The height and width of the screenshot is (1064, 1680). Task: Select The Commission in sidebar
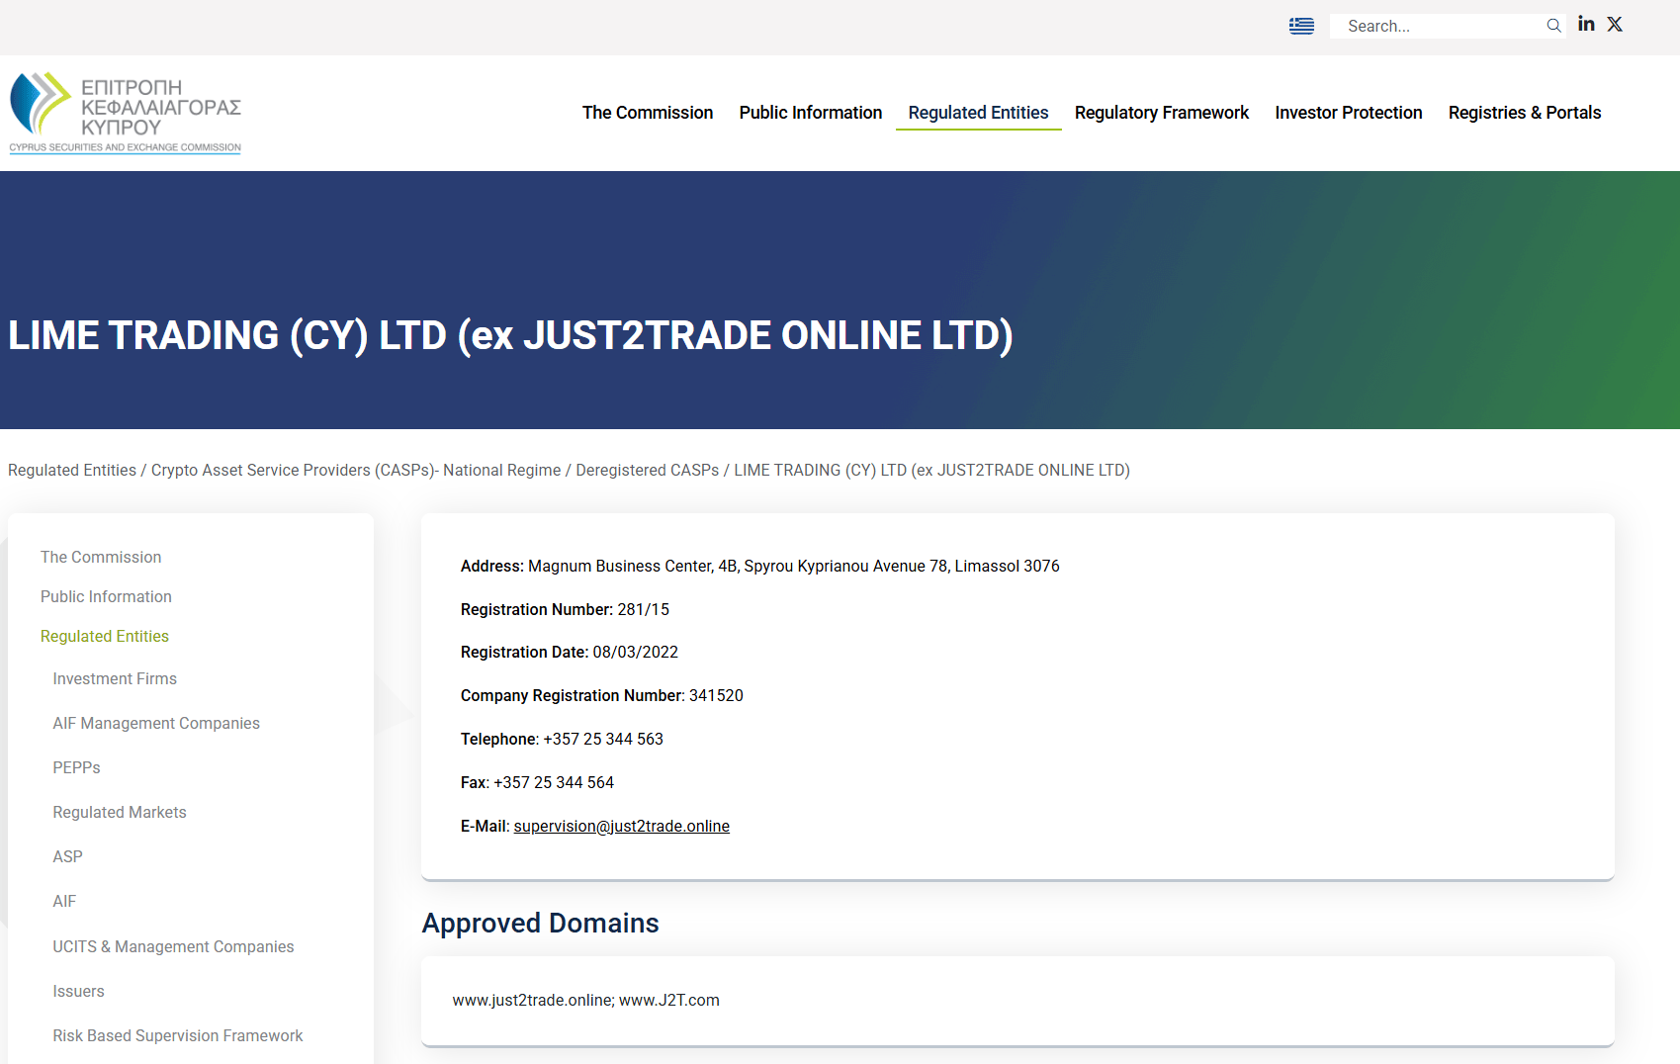(101, 557)
